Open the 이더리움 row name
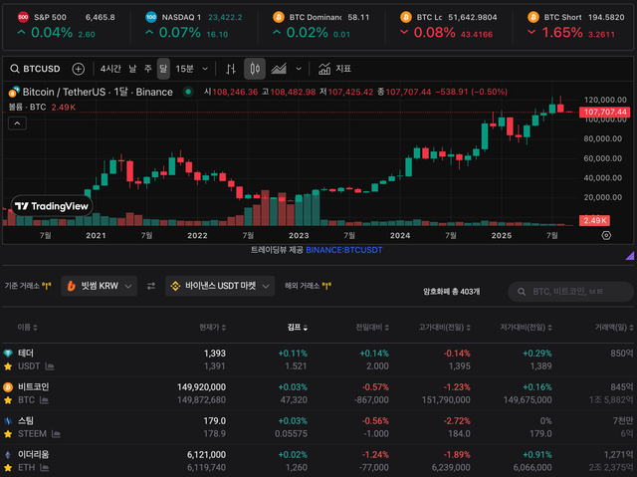637x477 pixels. click(33, 454)
